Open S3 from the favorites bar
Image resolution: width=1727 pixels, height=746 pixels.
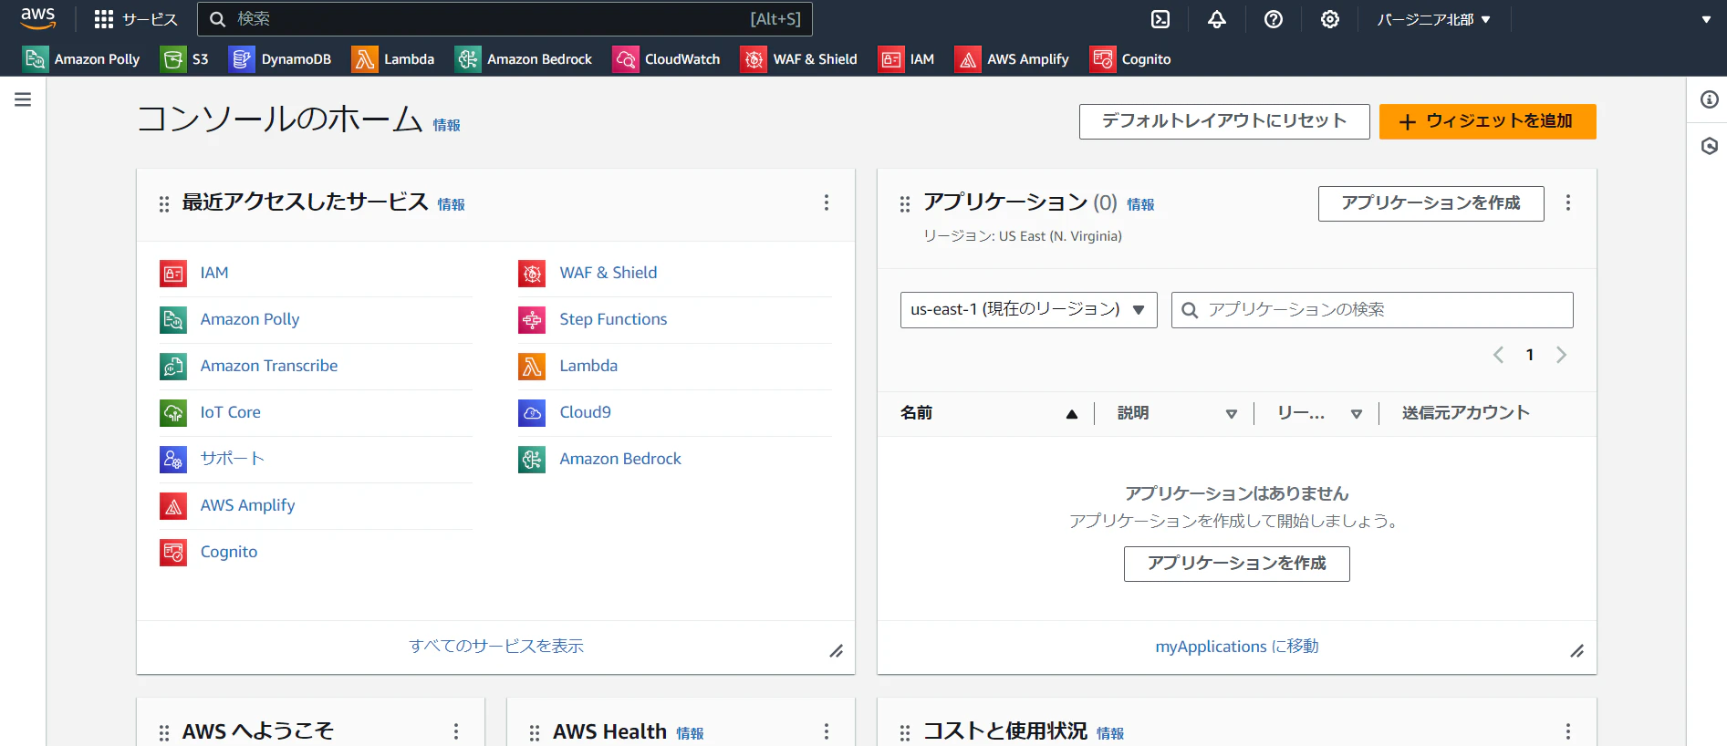tap(184, 59)
